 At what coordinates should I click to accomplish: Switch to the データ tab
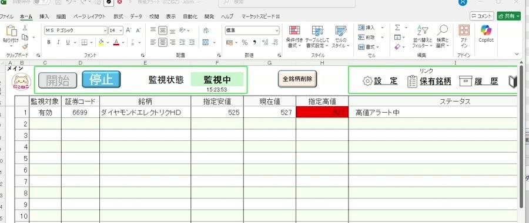[136, 16]
